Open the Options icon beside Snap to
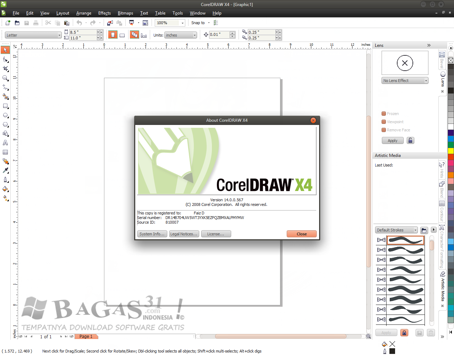454x355 pixels. coord(216,23)
